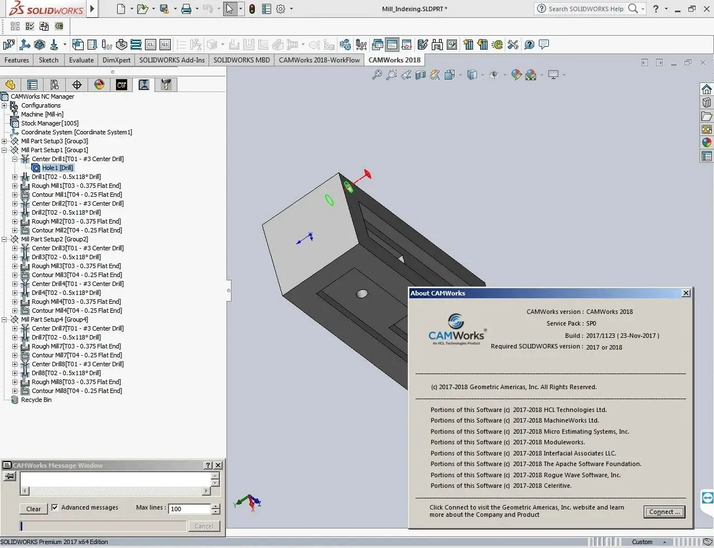Open the ConfigurationManager panel icon

click(55, 85)
